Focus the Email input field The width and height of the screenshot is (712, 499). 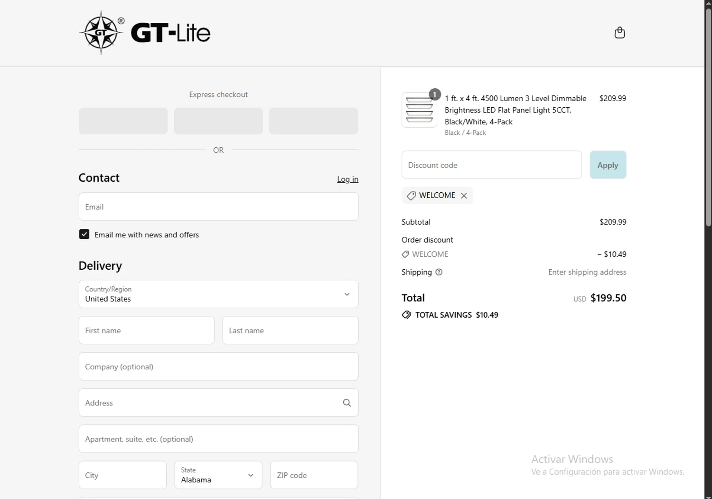click(218, 207)
